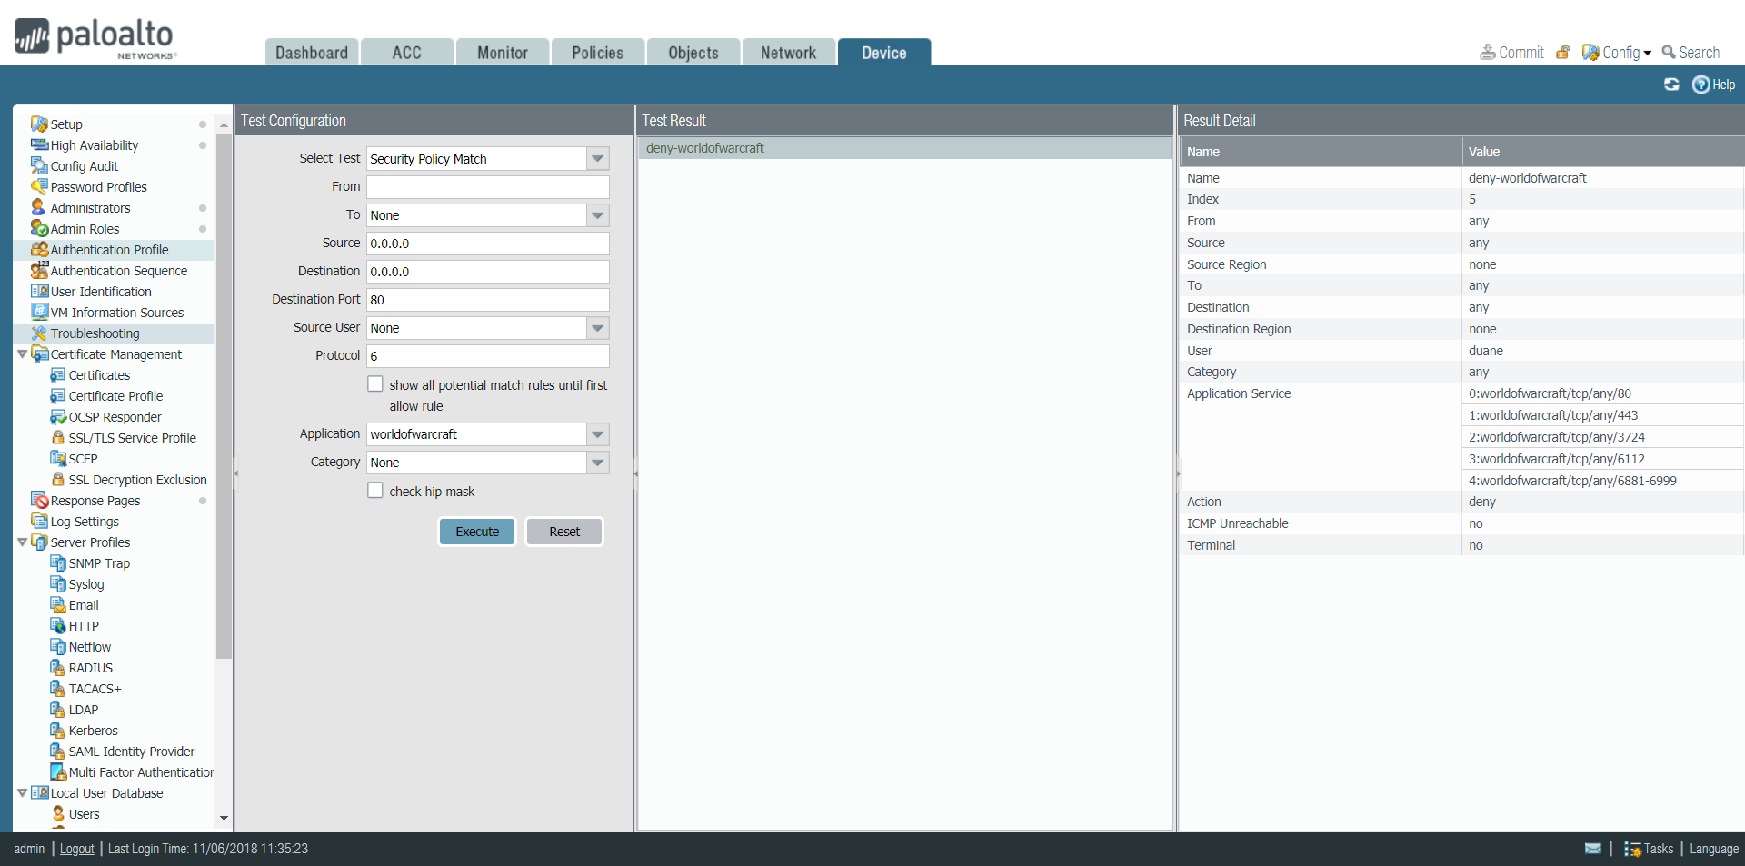Image resolution: width=1745 pixels, height=866 pixels.
Task: Click the Troubleshooting tools icon
Action: click(x=39, y=333)
